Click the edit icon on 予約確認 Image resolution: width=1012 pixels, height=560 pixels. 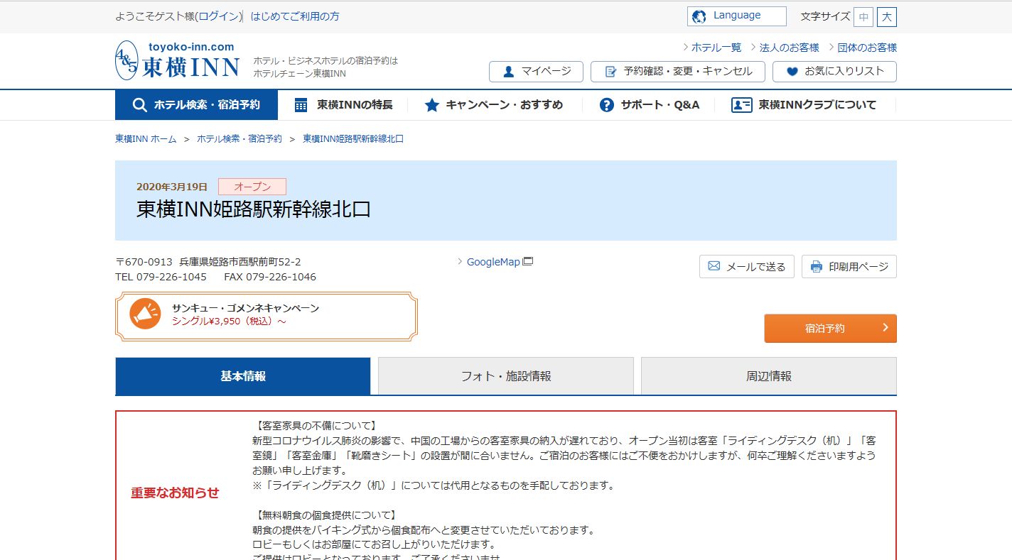point(610,72)
